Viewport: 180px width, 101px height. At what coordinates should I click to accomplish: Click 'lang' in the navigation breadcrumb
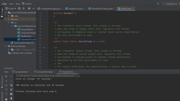click(17, 4)
